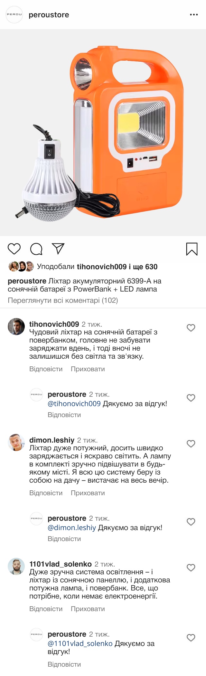Hide 1101vlad_solenko's comment
206x676 pixels.
pos(88,609)
